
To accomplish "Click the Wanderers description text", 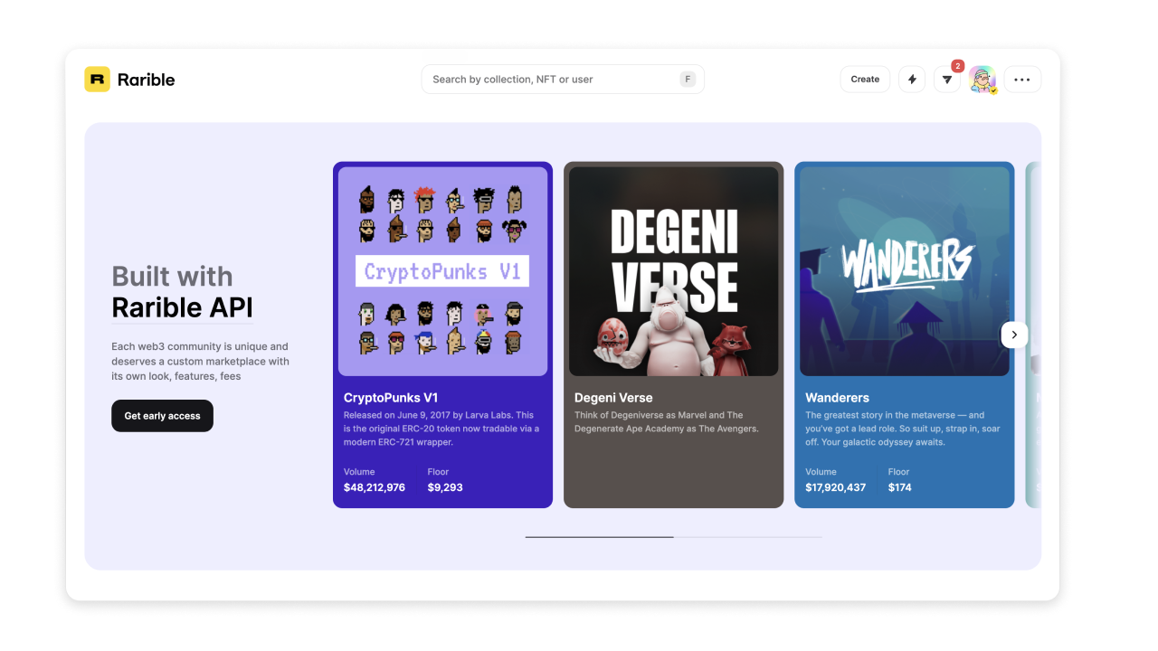I will click(903, 429).
